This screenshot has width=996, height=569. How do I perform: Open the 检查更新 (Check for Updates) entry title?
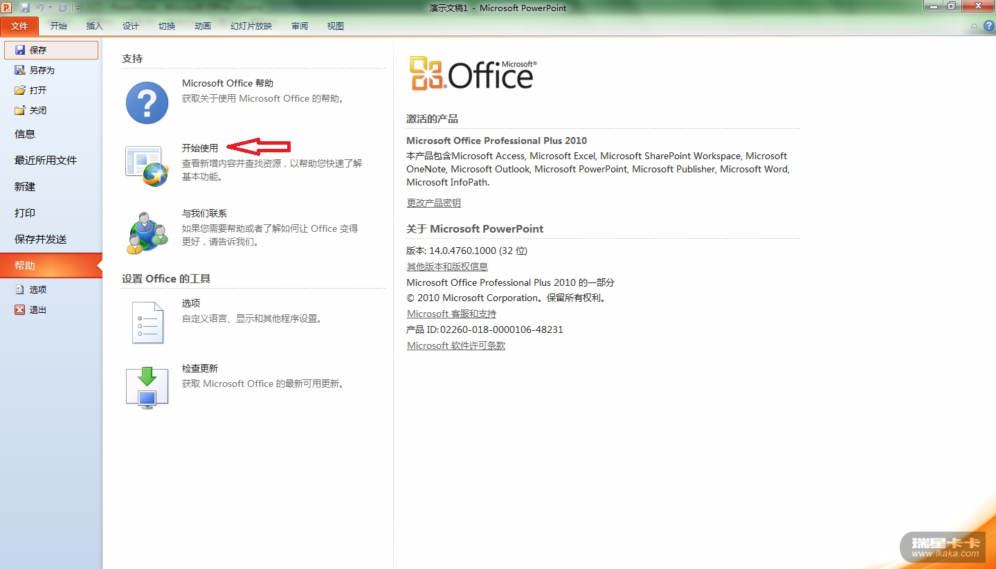point(200,368)
